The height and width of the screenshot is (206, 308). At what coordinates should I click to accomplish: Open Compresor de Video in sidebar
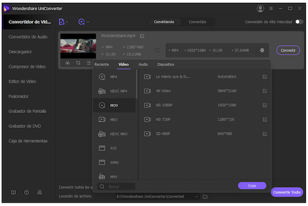pos(27,67)
